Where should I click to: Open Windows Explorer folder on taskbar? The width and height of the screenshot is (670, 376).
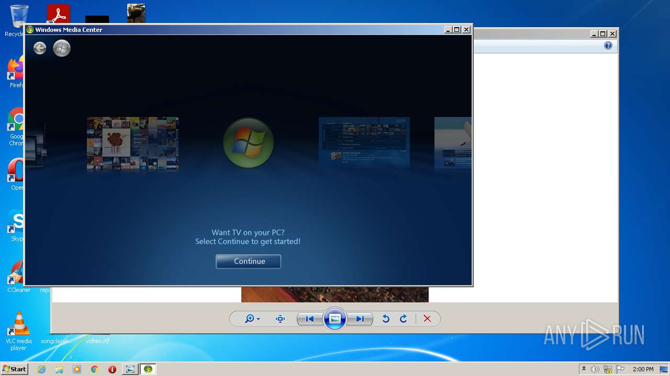(59, 369)
